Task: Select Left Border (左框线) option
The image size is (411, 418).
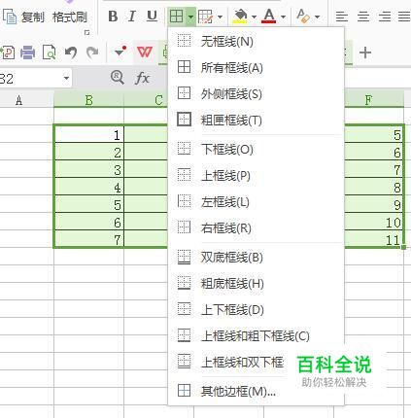Action: point(256,202)
